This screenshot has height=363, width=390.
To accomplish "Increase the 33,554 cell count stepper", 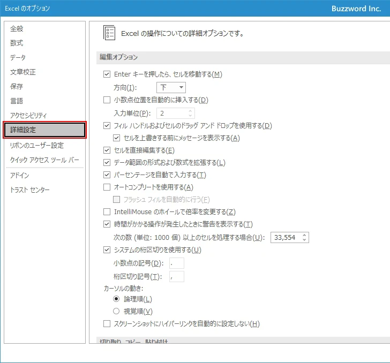I will [x=304, y=235].
